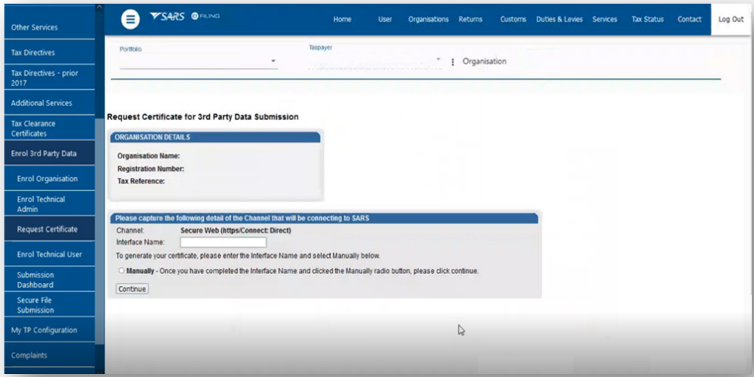Click the Organisation label next to Taxpayer
The width and height of the screenshot is (754, 377).
click(485, 62)
